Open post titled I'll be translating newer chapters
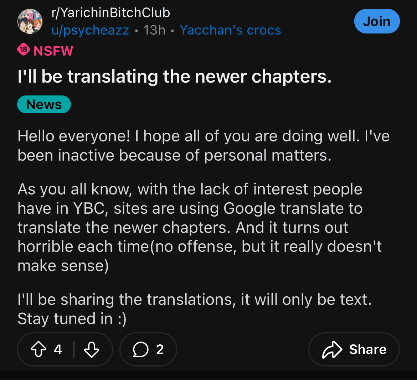 [x=175, y=77]
